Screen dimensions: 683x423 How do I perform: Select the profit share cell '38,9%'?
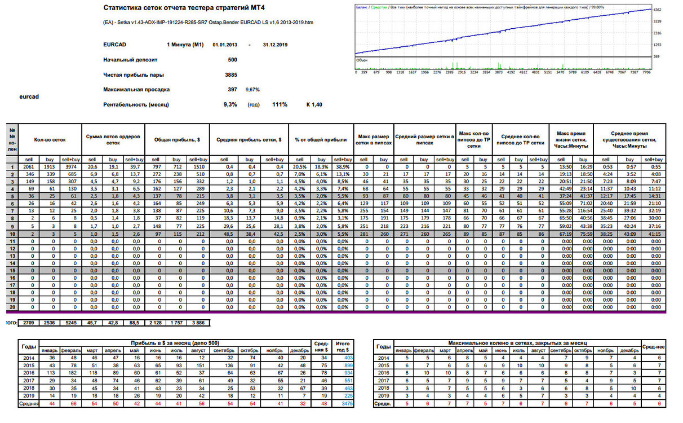pos(343,167)
